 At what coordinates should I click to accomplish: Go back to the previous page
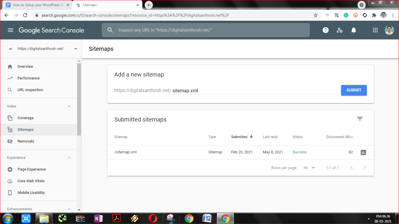tap(6, 15)
